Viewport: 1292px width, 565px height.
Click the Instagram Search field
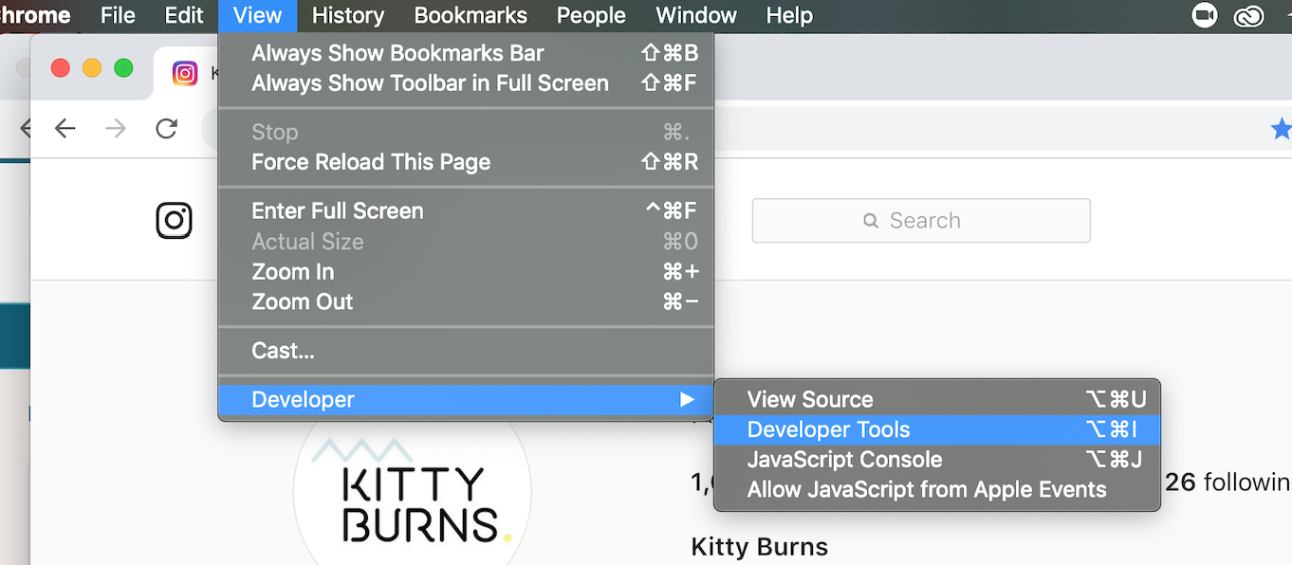click(x=921, y=221)
